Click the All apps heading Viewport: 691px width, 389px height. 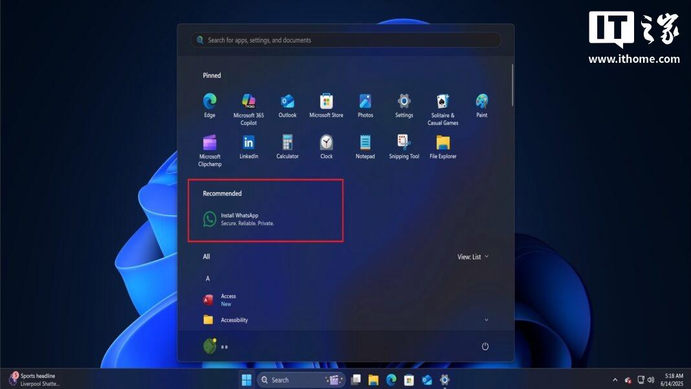pos(206,257)
